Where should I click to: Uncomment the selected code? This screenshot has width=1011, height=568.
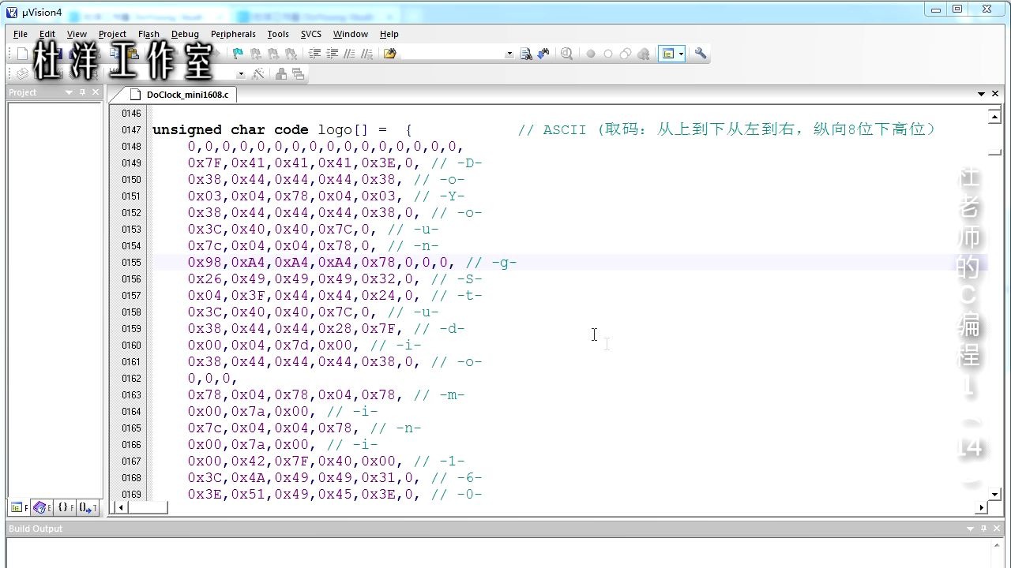click(368, 54)
